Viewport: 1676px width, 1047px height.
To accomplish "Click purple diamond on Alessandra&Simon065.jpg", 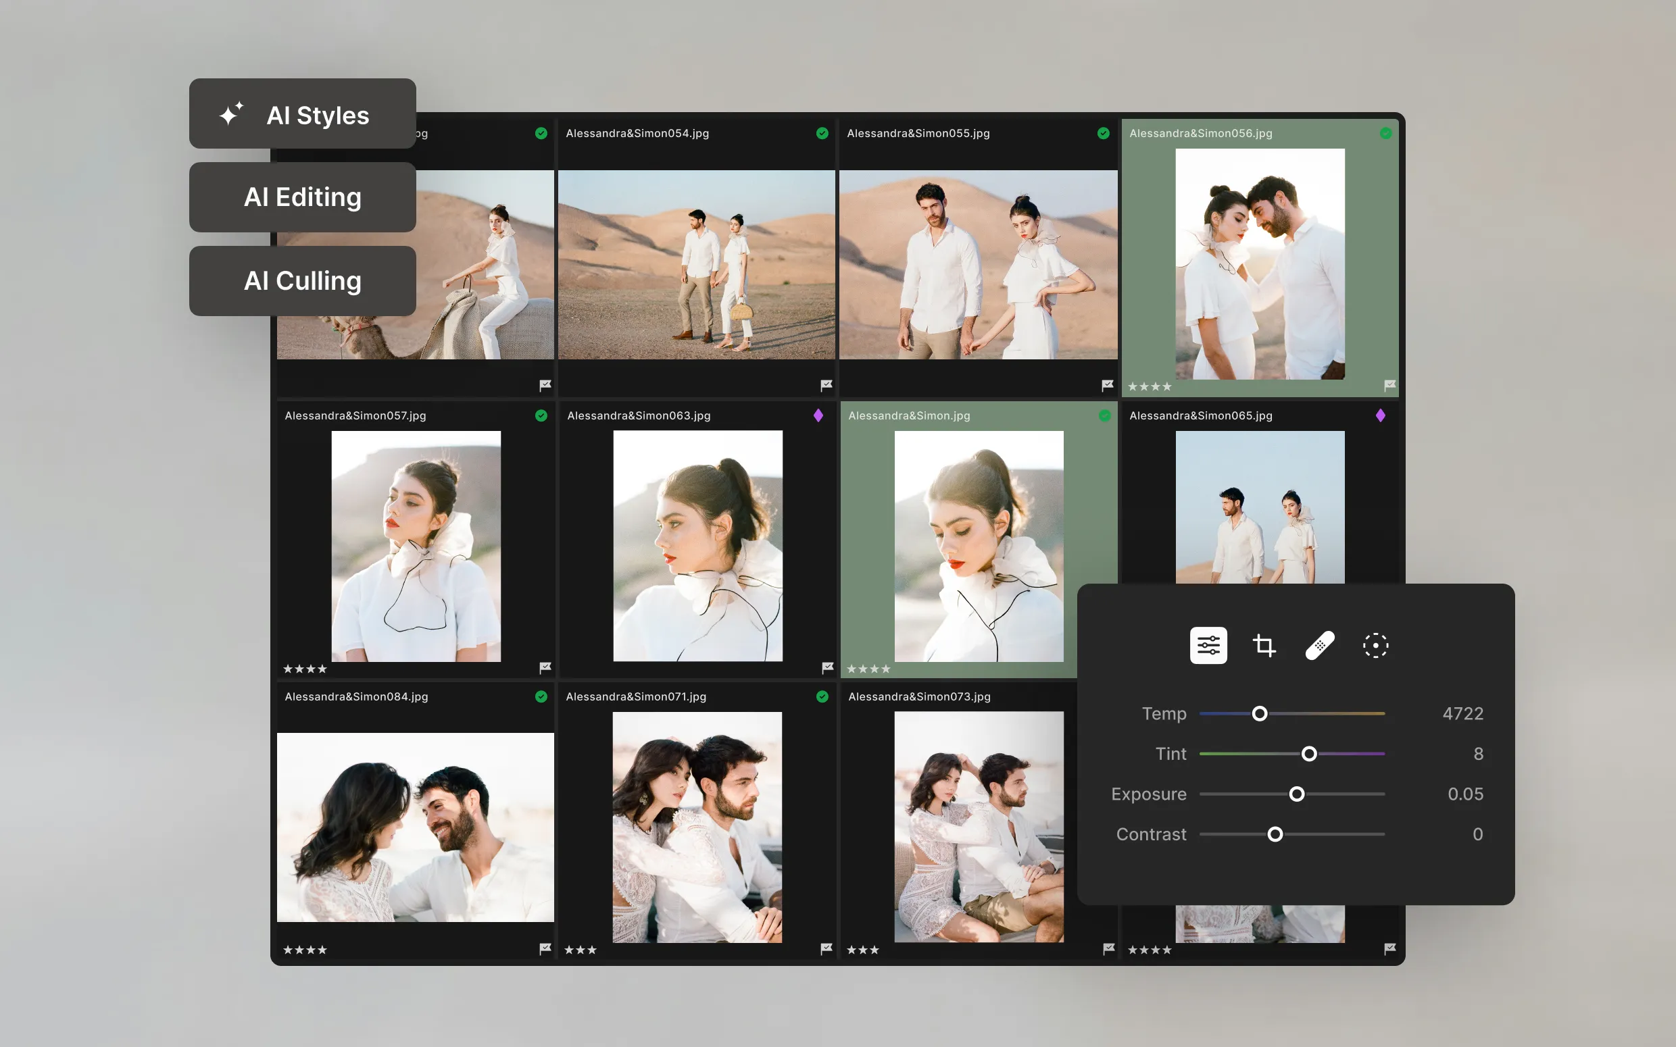I will (1380, 415).
